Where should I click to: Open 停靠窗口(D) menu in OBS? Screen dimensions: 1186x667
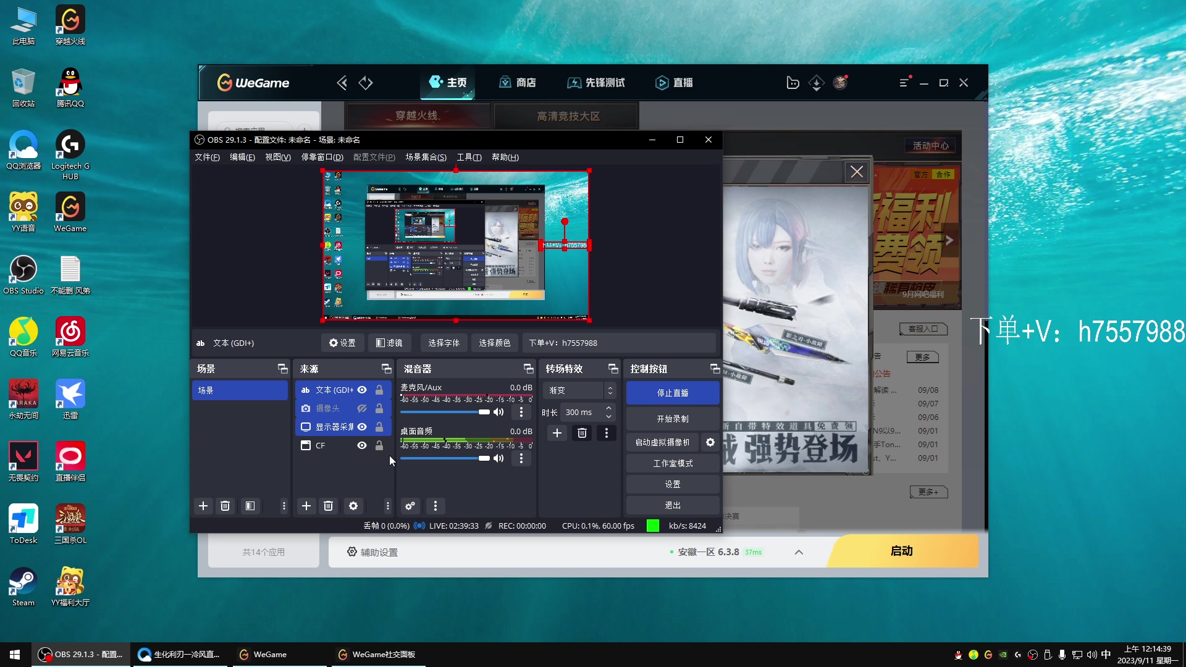(322, 157)
